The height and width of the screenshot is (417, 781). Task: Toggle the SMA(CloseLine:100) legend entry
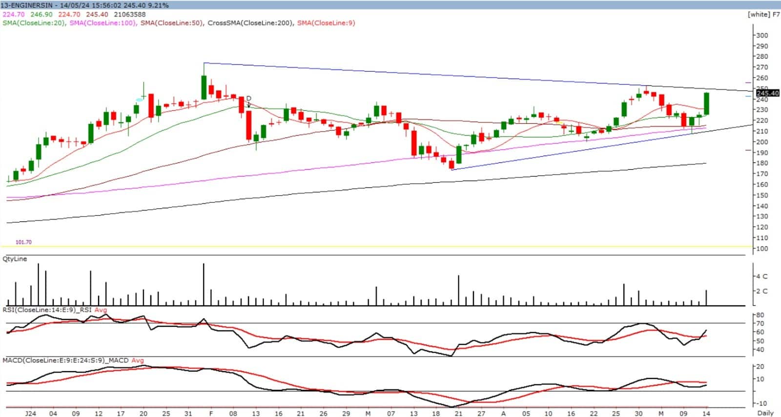coord(103,22)
